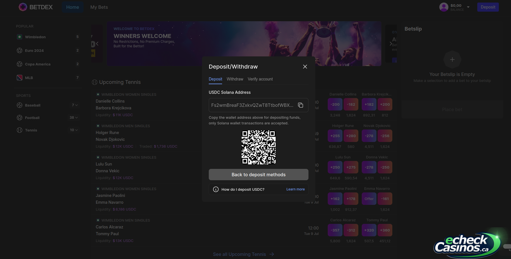The image size is (511, 259).
Task: Select +280 odds for Holger Rune
Action: (x=351, y=136)
